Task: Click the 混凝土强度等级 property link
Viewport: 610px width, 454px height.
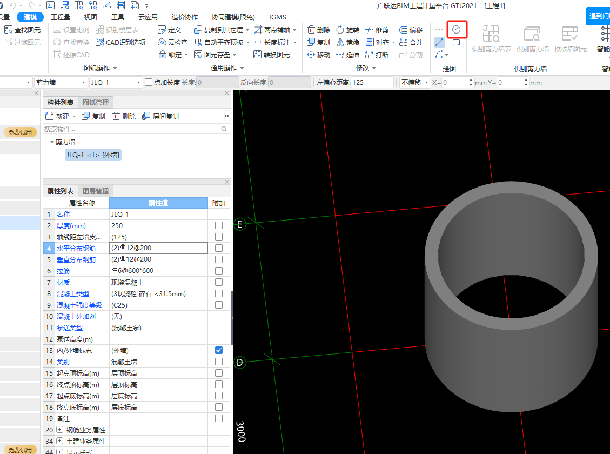Action: 79,305
